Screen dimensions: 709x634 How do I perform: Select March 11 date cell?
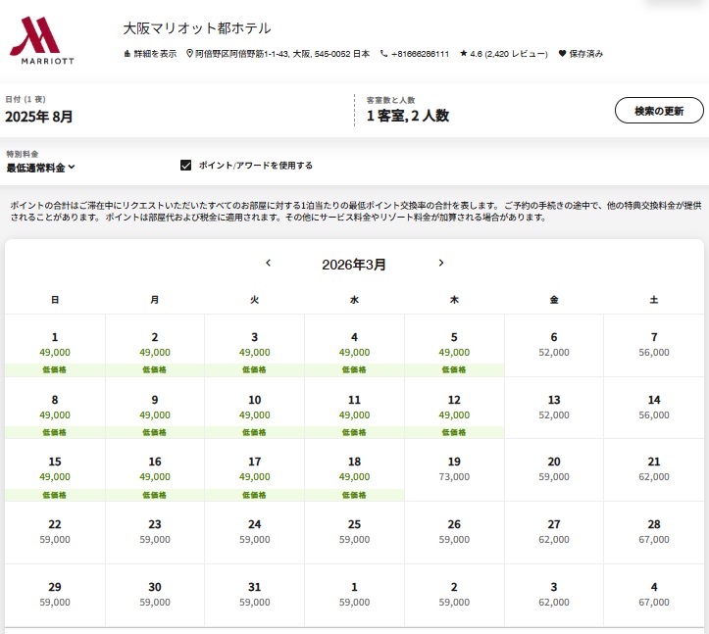pos(355,408)
